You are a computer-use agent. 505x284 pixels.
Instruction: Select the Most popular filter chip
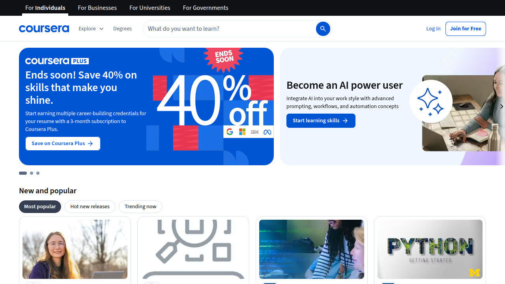pos(40,207)
